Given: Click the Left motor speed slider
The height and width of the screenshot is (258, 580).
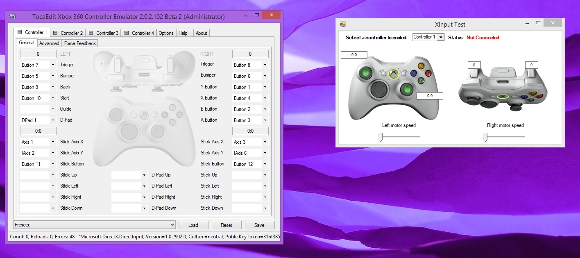Looking at the screenshot, I should 400,137.
